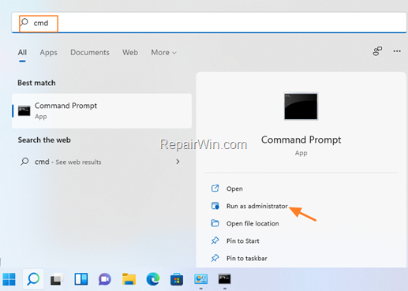Expand the More filter dropdown
Viewport: 408px width, 291px height.
[163, 53]
